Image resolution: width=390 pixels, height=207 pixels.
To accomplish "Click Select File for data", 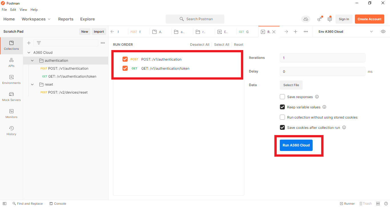I will pyautogui.click(x=291, y=85).
